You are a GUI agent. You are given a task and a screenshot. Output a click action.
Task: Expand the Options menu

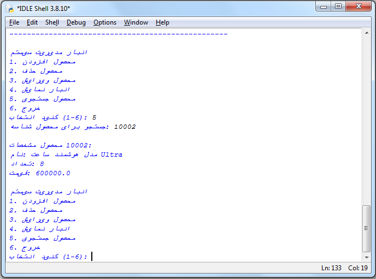pos(104,22)
